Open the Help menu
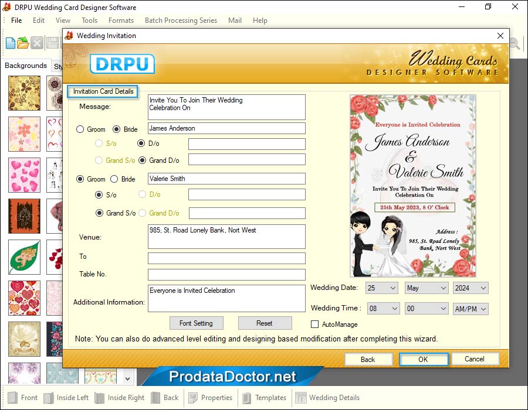 [x=260, y=20]
